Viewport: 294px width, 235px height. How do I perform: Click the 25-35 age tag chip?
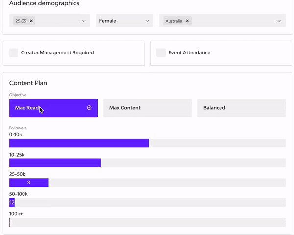pos(21,21)
